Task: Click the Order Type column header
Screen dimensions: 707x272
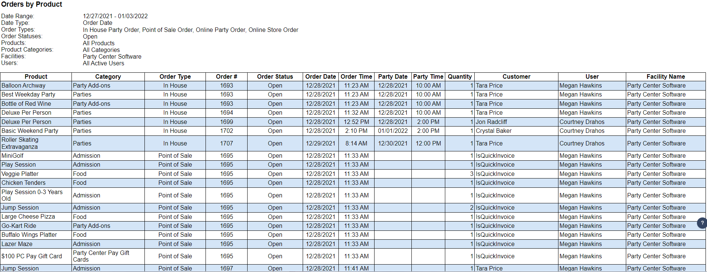Action: (175, 76)
